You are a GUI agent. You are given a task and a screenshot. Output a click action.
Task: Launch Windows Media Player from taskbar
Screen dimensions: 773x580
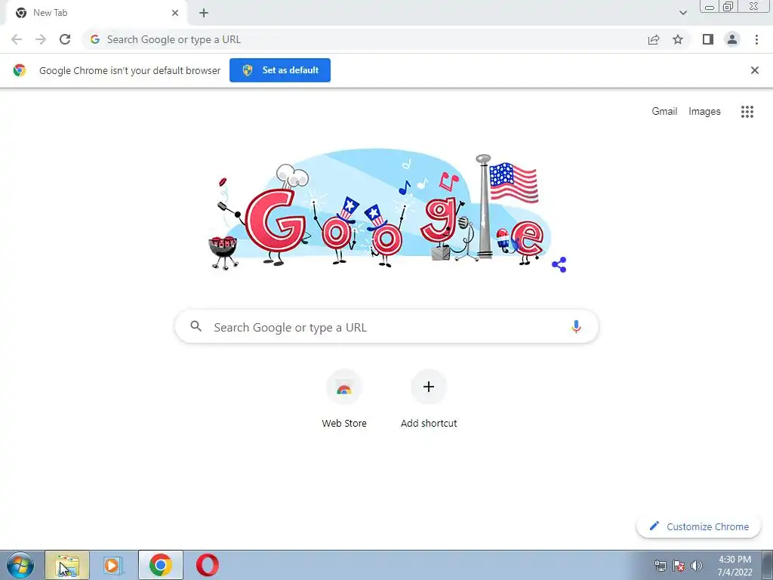(112, 565)
